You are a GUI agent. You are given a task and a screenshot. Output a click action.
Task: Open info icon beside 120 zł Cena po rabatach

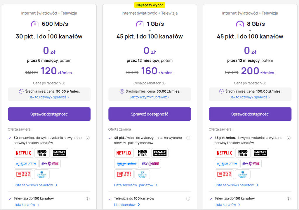[x=63, y=83]
